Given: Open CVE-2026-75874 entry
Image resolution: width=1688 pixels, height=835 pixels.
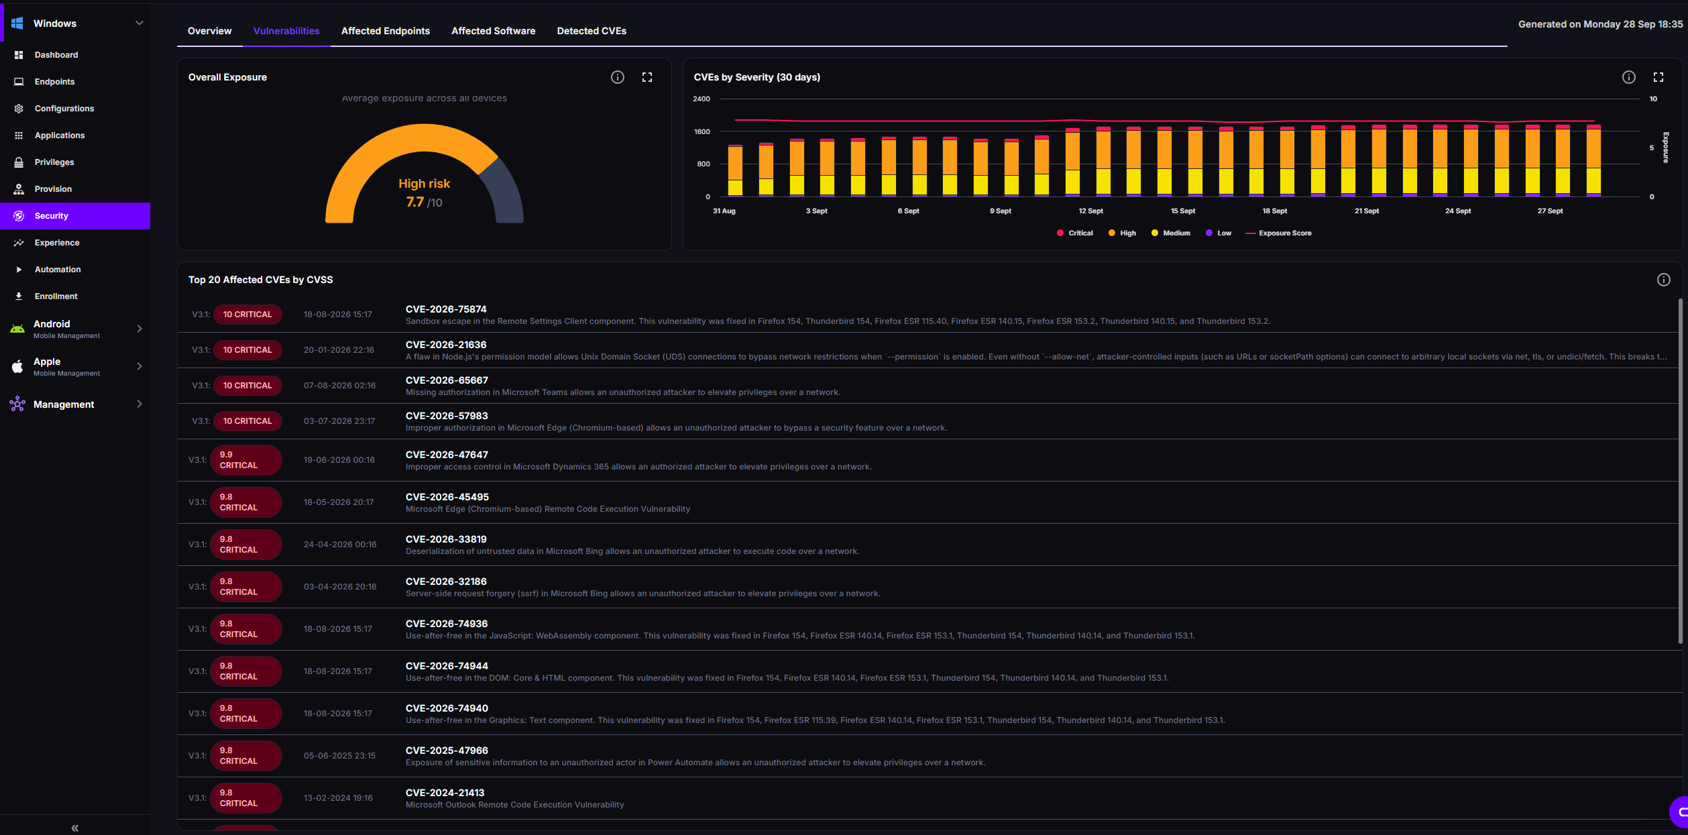Looking at the screenshot, I should (927, 315).
